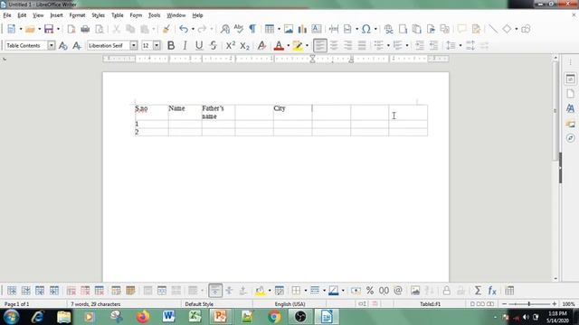Open the Format menu

coord(77,15)
